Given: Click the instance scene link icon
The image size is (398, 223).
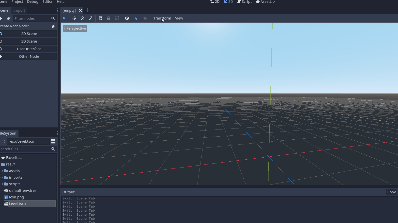Looking at the screenshot, I should (9, 18).
